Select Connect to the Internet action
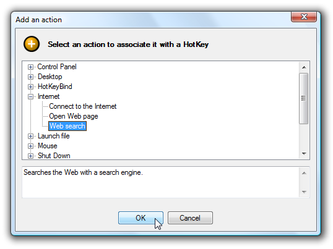The image size is (333, 249). (x=82, y=106)
